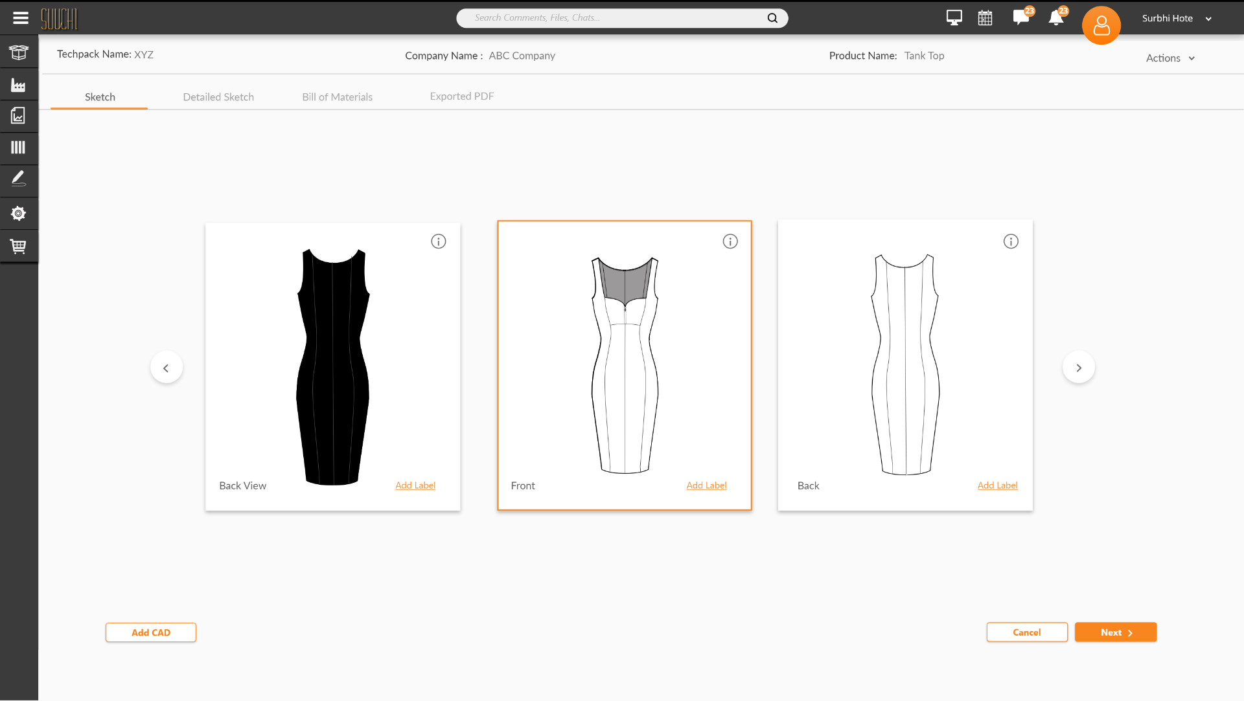This screenshot has width=1244, height=701.
Task: Switch to the Detailed Sketch tab
Action: 218,97
